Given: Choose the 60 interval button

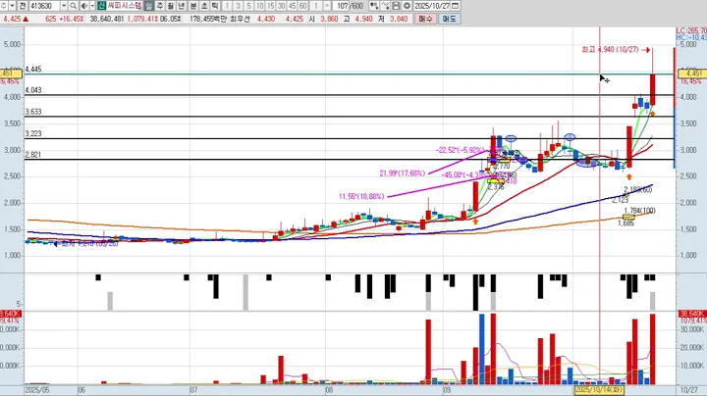Looking at the screenshot, I should pyautogui.click(x=303, y=6).
